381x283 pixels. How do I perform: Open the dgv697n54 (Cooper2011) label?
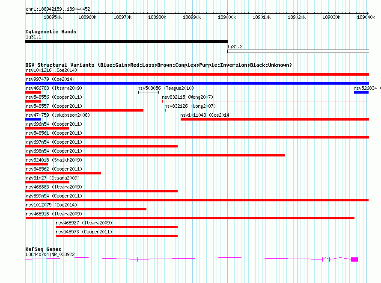[54, 142]
